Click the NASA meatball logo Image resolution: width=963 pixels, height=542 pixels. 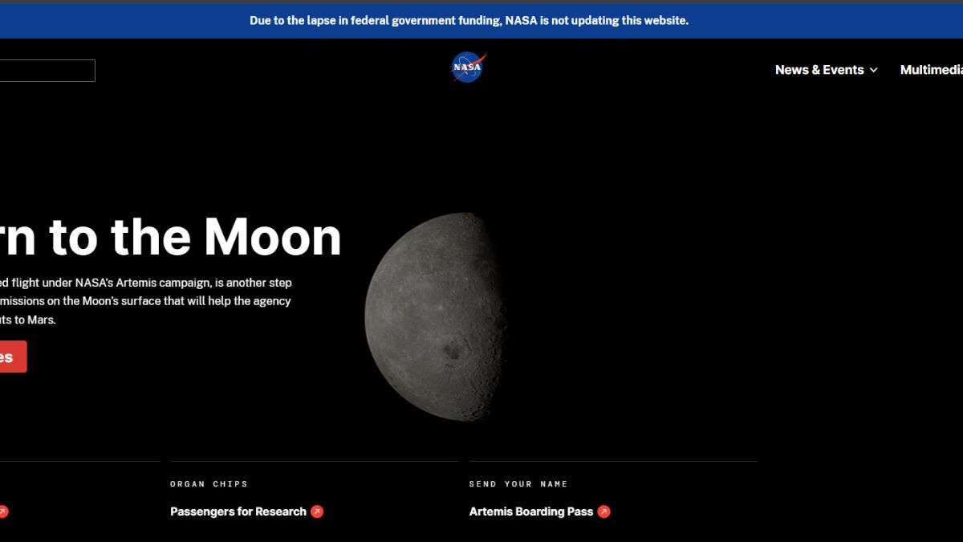pyautogui.click(x=468, y=68)
